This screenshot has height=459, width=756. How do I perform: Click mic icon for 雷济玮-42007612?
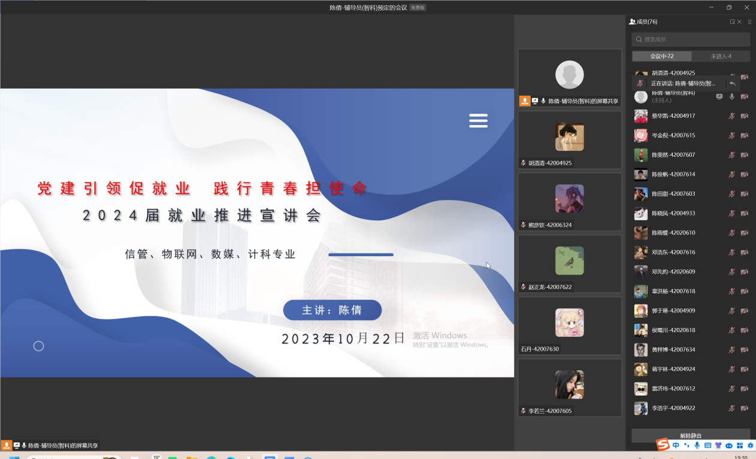[x=731, y=389]
